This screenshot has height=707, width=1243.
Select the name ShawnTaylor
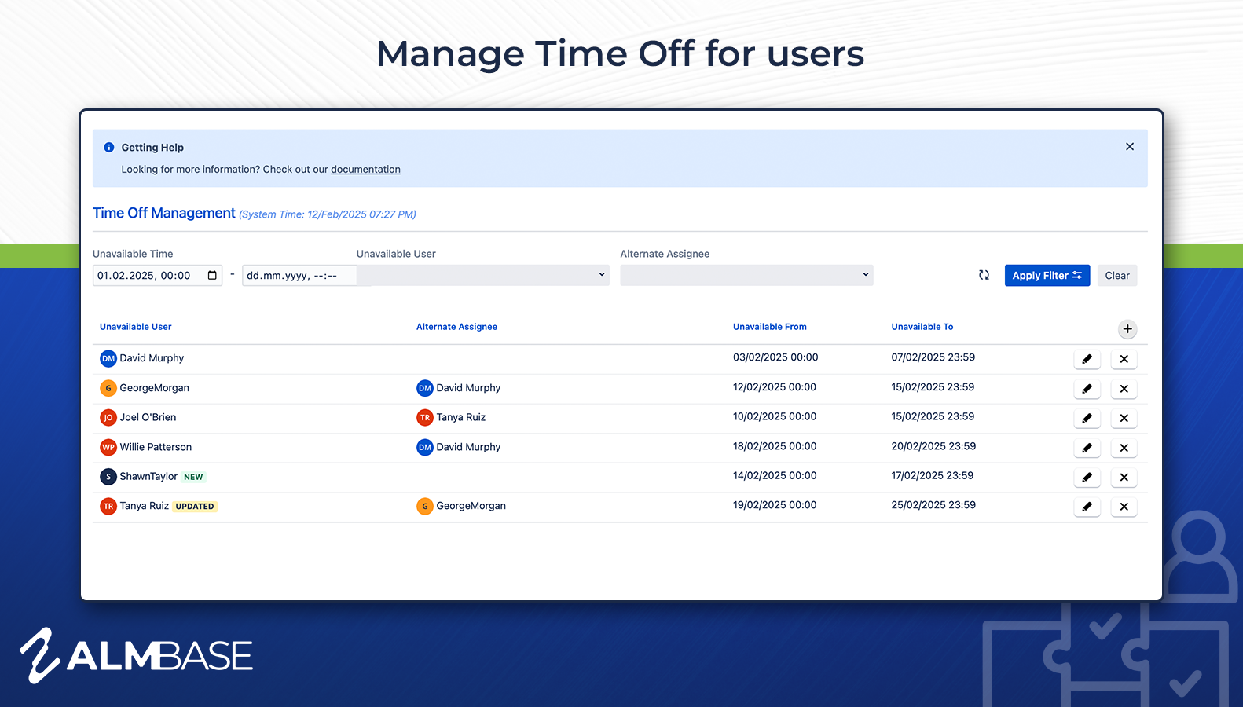[x=148, y=477]
